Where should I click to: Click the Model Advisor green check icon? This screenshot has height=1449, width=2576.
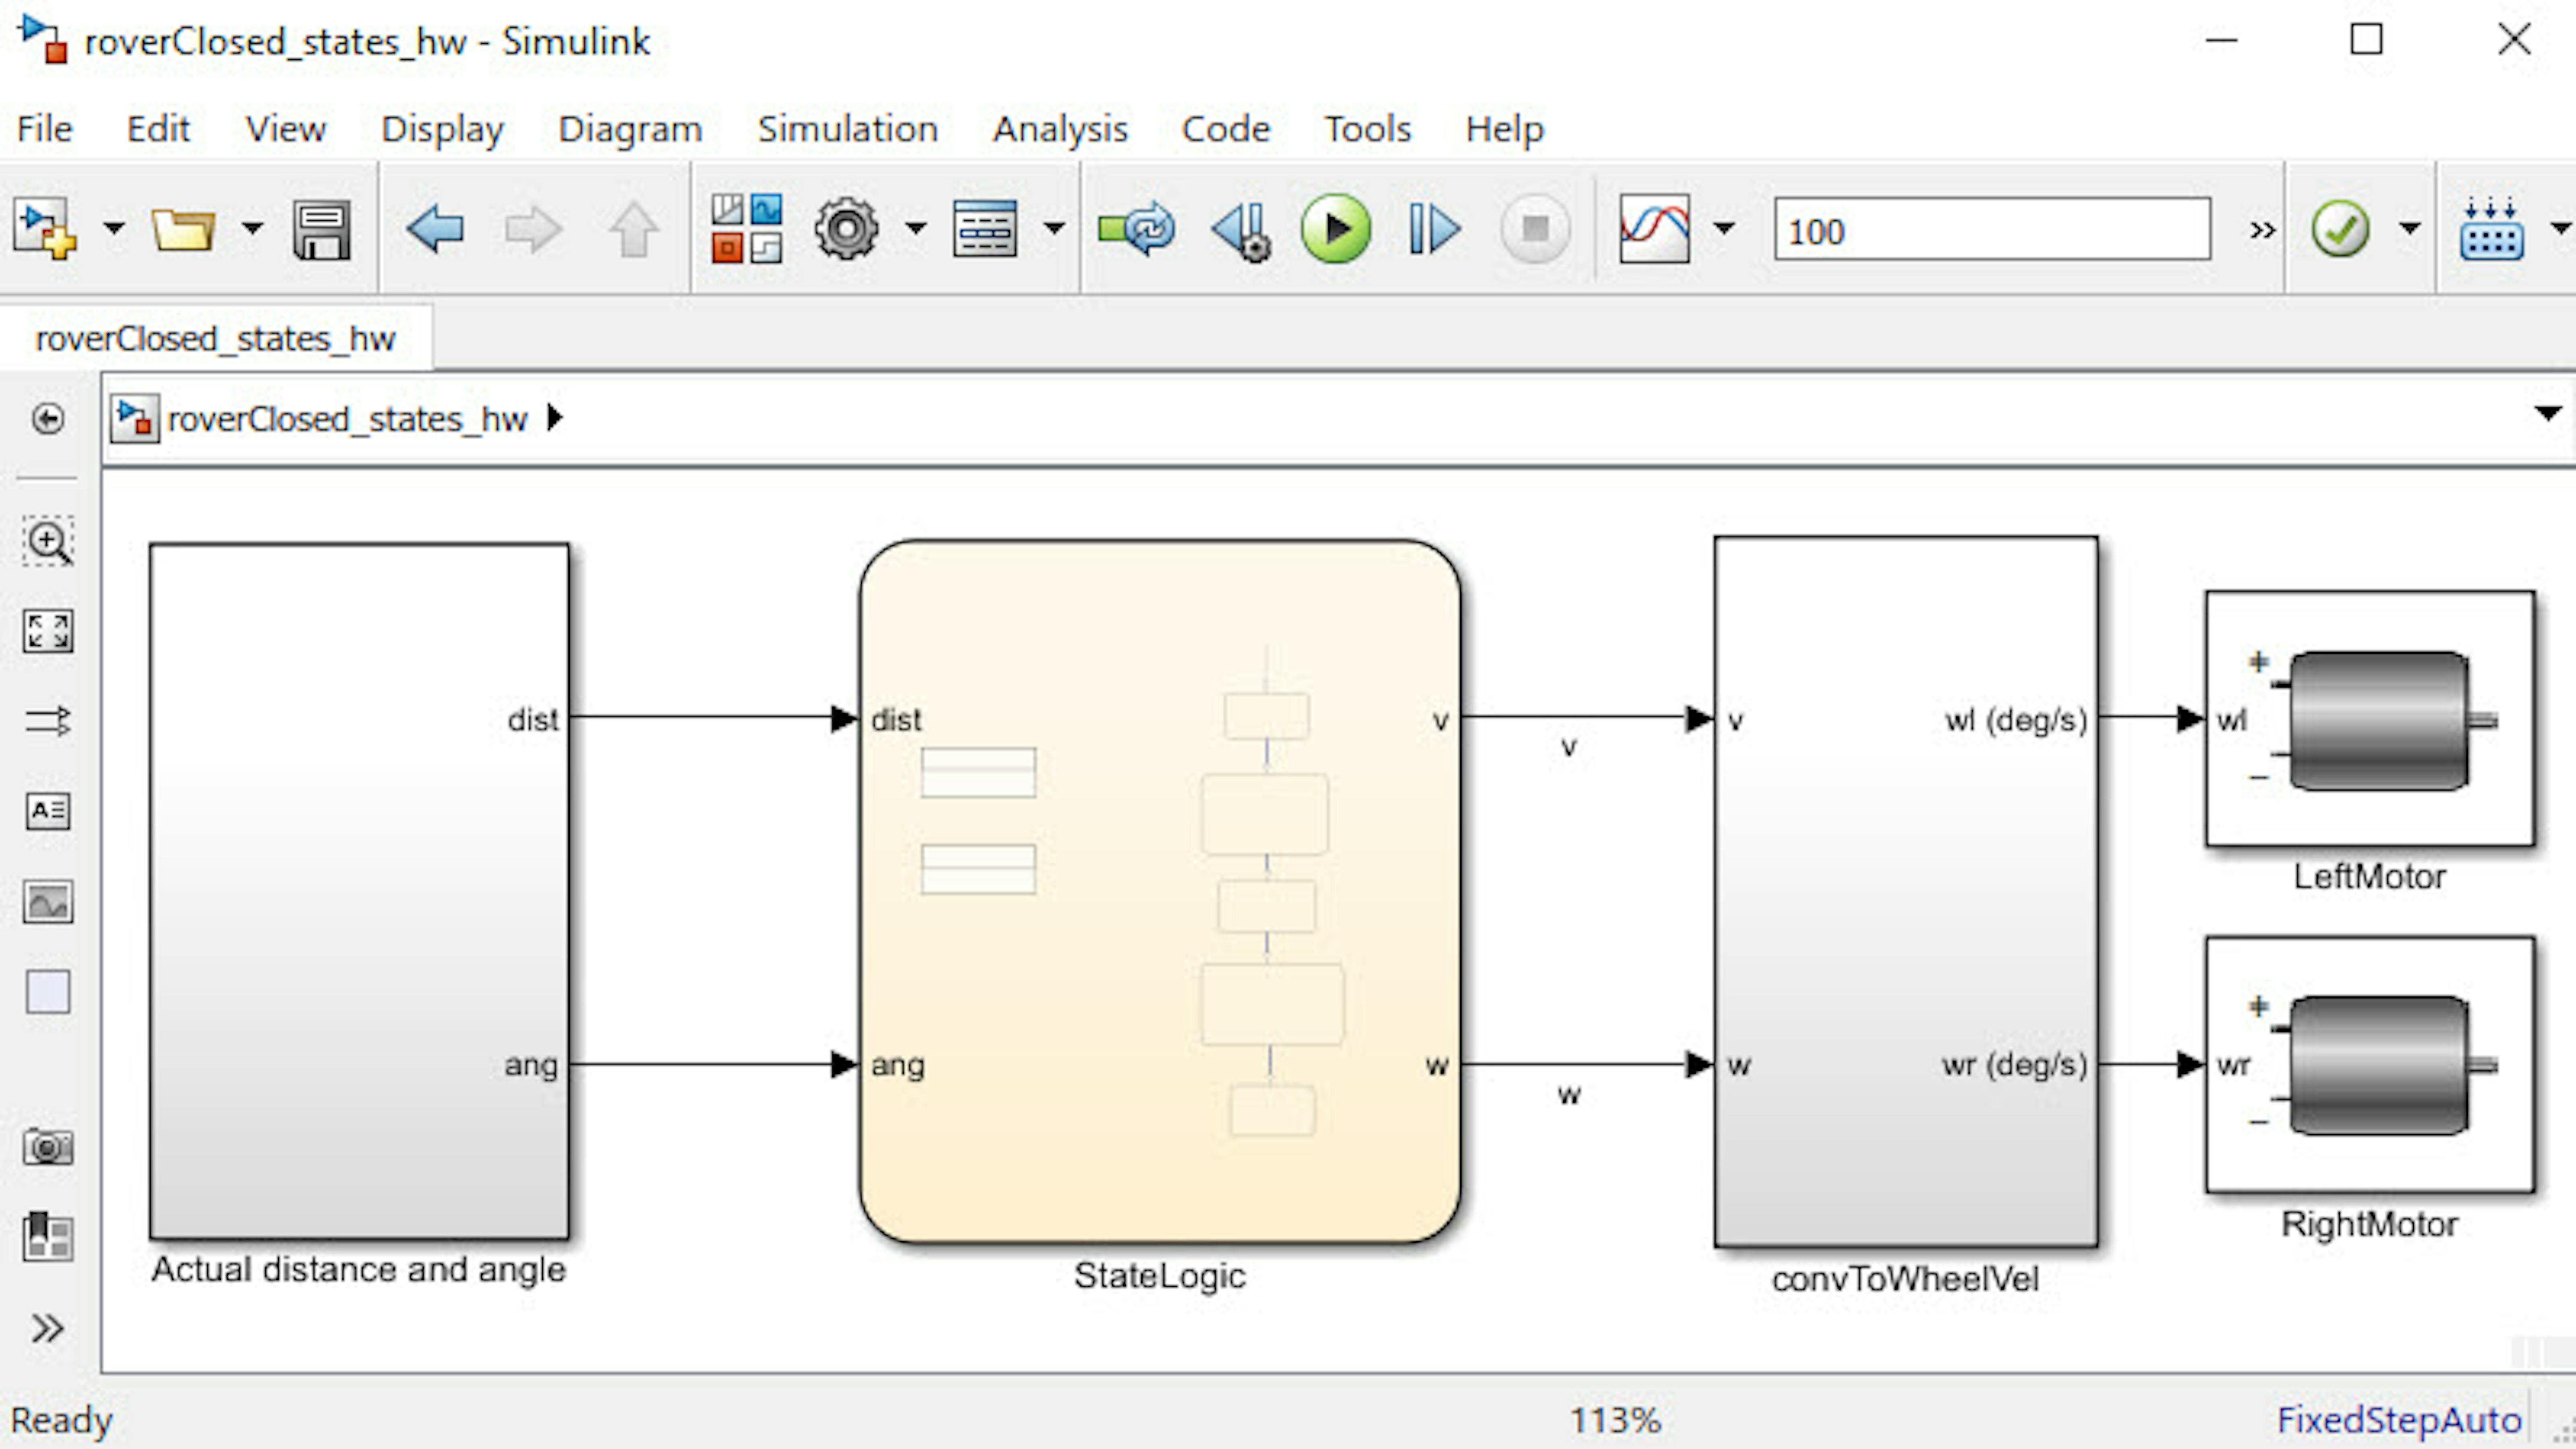pos(2340,229)
